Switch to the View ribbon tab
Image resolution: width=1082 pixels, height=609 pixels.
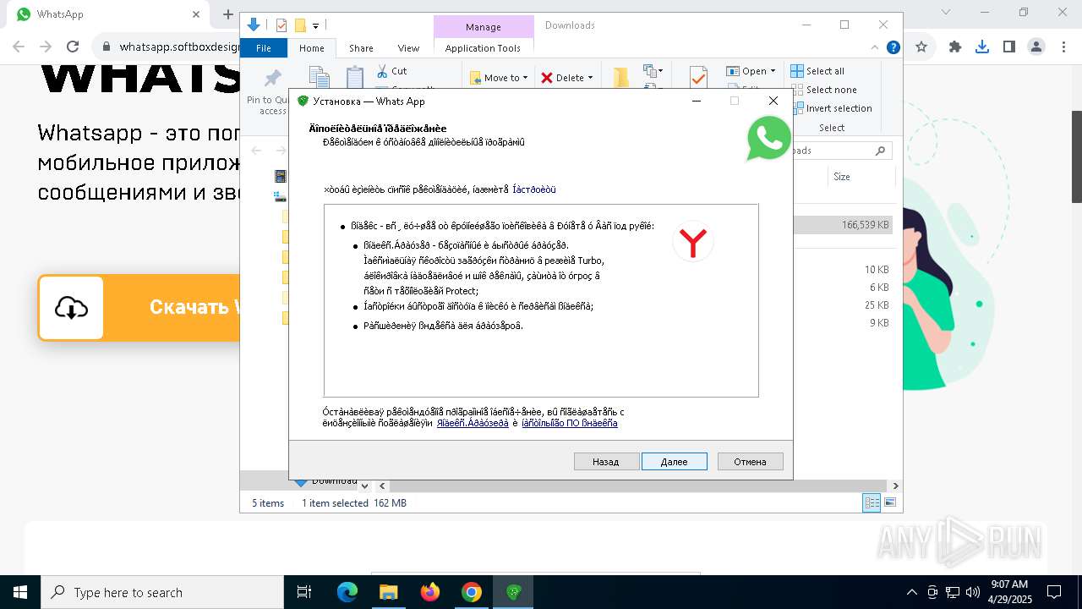point(408,48)
